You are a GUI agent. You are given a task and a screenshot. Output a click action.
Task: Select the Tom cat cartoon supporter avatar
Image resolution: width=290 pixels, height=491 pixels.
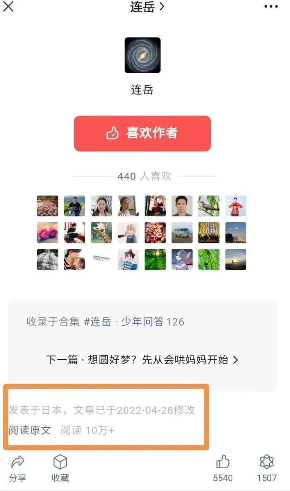pyautogui.click(x=182, y=259)
